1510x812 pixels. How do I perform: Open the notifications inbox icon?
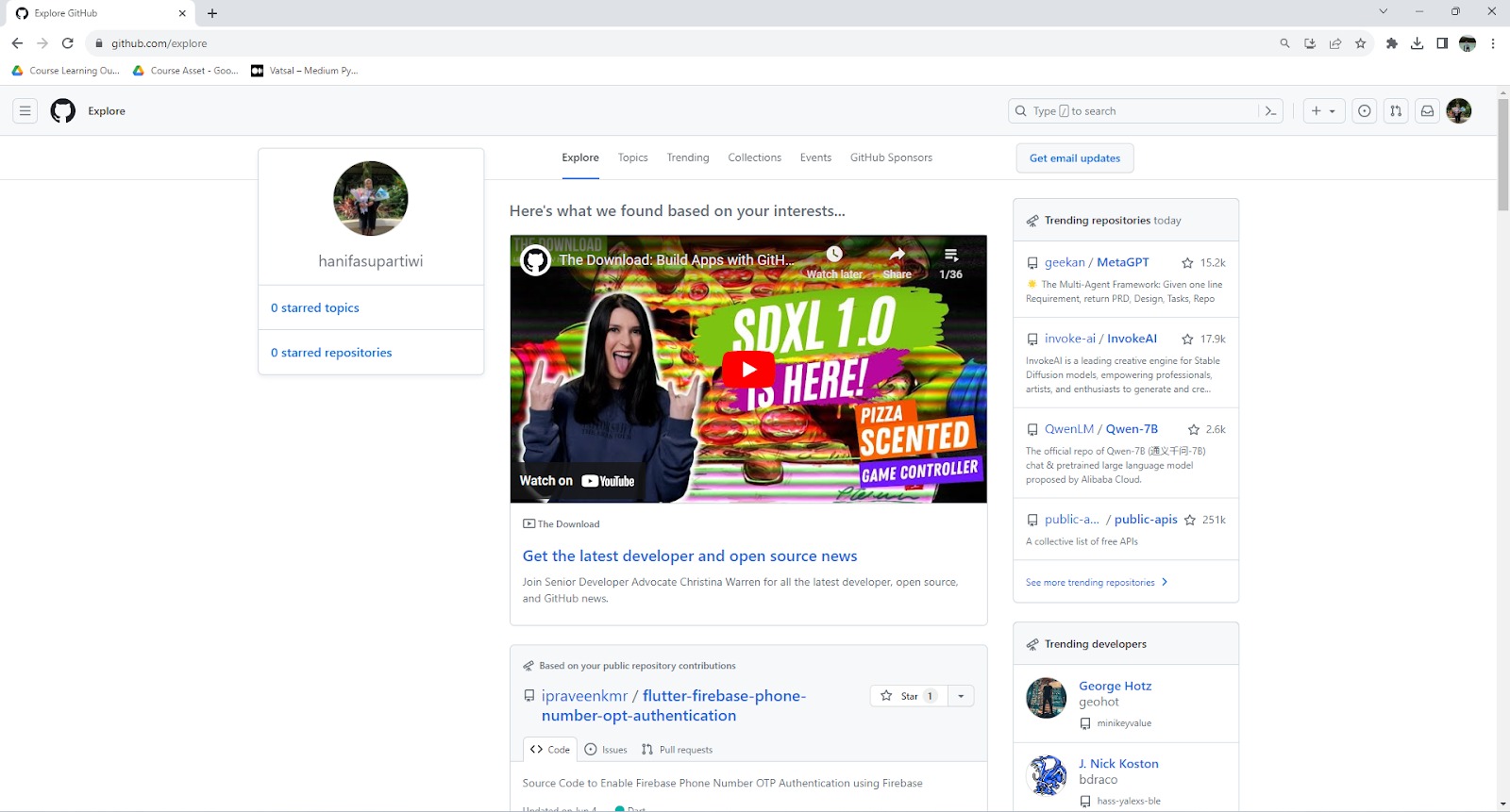click(x=1428, y=111)
